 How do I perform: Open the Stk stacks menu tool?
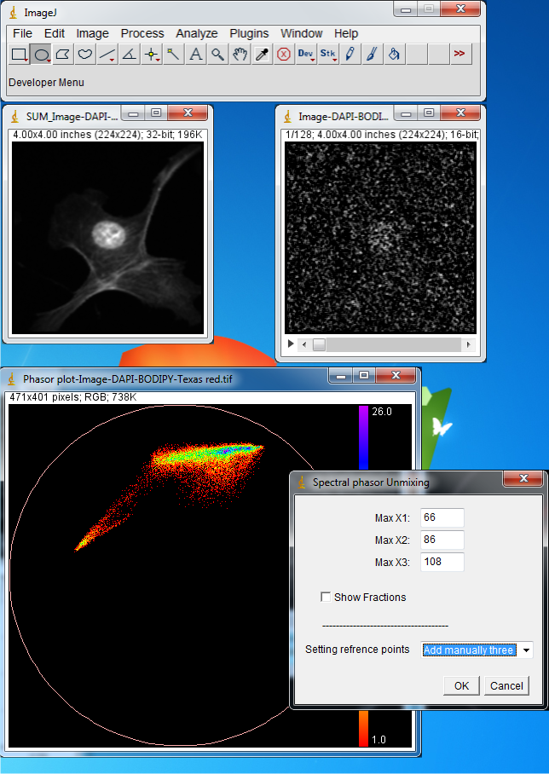tap(328, 55)
